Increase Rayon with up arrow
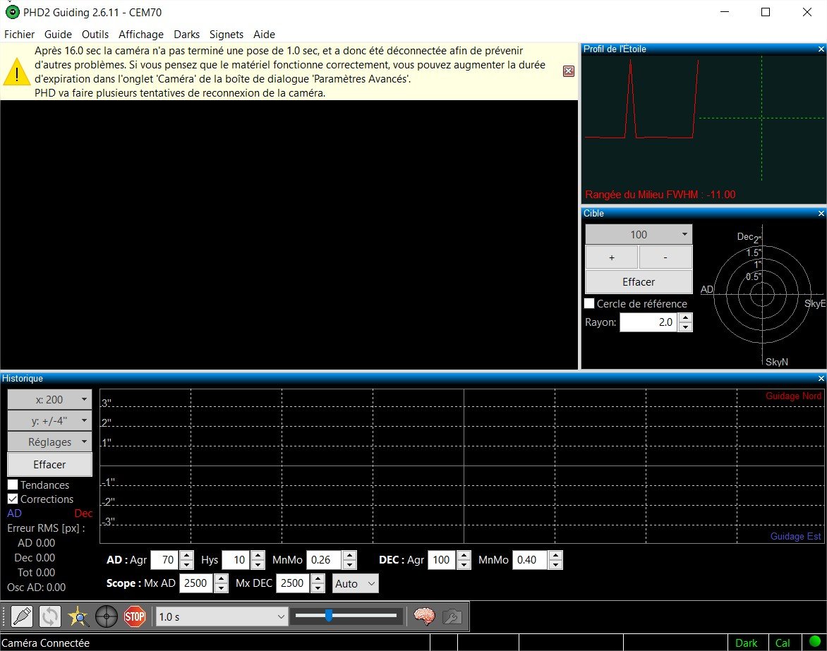This screenshot has width=827, height=651. [685, 317]
